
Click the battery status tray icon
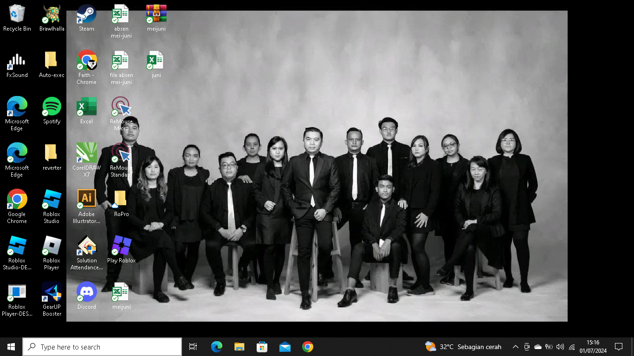[549, 347]
